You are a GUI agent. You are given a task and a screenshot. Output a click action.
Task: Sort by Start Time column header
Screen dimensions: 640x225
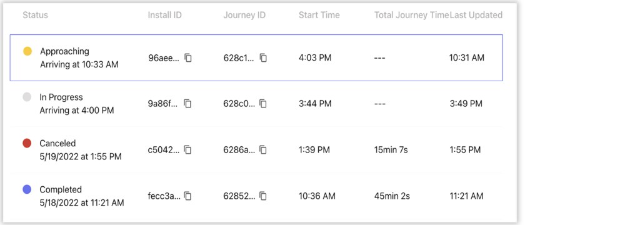point(319,15)
